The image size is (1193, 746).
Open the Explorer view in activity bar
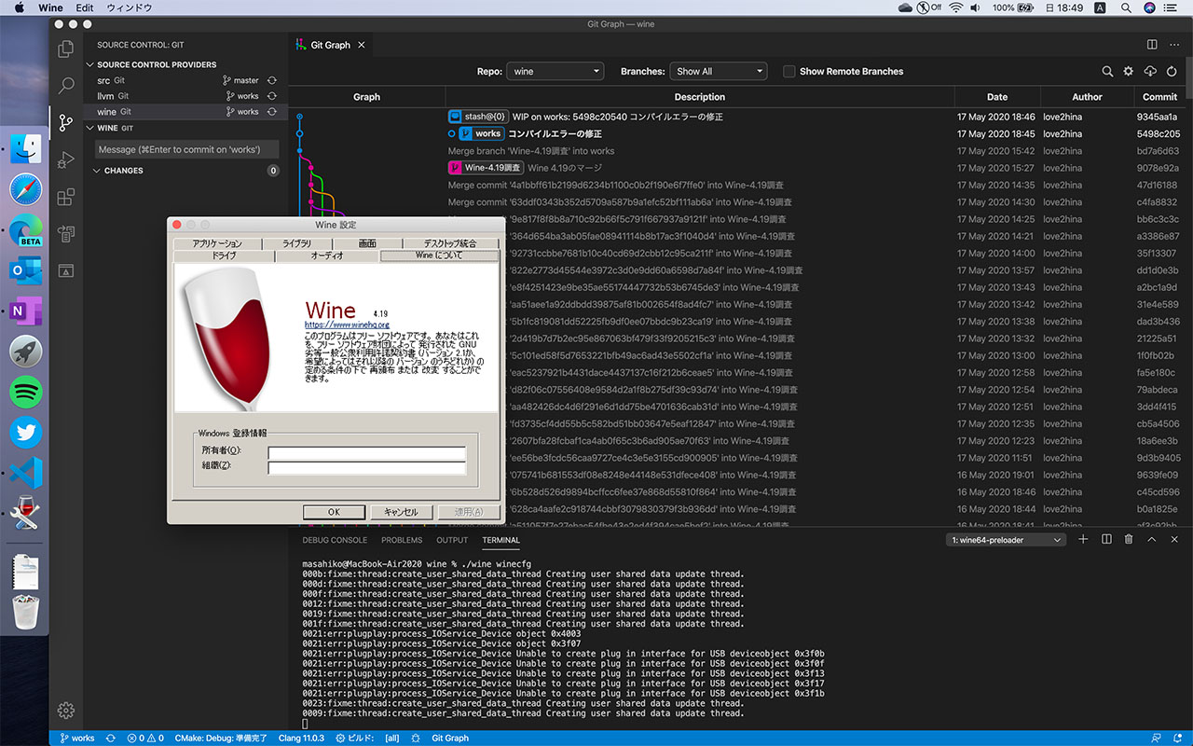tap(66, 49)
